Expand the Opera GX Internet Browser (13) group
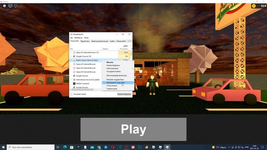The width and height of the screenshot is (267, 150). click(71, 52)
